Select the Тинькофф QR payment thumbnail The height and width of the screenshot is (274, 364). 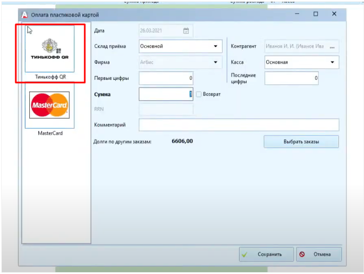[50, 49]
